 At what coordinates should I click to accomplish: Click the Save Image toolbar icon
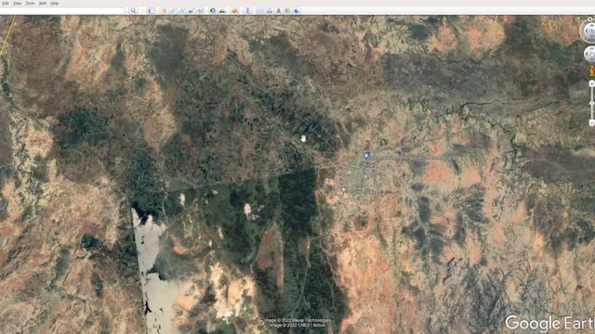(279, 10)
